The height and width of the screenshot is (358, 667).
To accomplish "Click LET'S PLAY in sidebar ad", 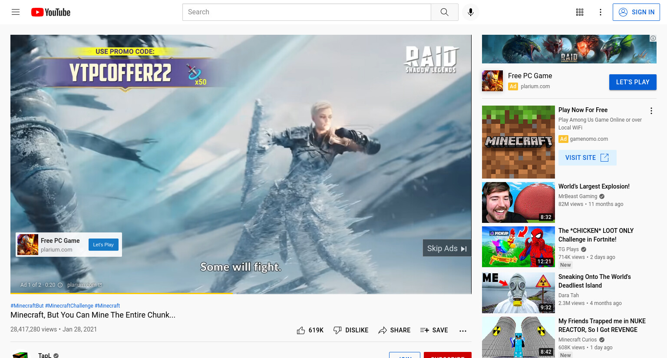I will 633,82.
